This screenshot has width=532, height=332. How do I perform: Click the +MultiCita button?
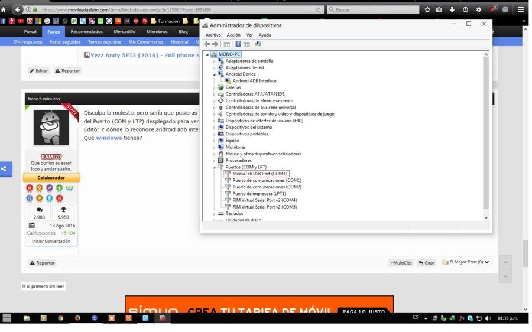[x=401, y=263]
